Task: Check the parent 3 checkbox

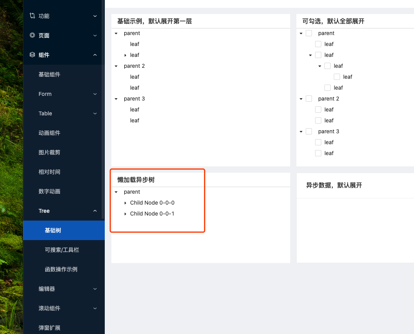Action: [x=309, y=131]
